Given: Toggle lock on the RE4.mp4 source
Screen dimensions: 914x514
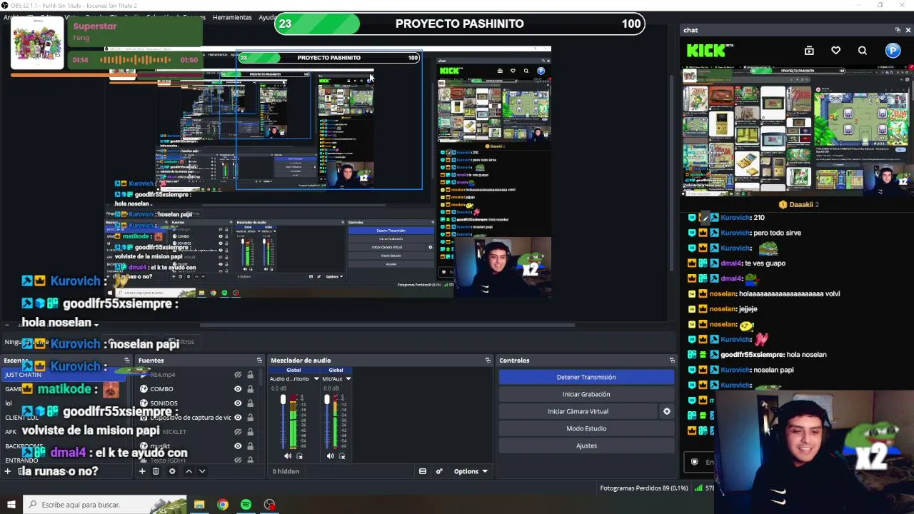Looking at the screenshot, I should pos(250,375).
